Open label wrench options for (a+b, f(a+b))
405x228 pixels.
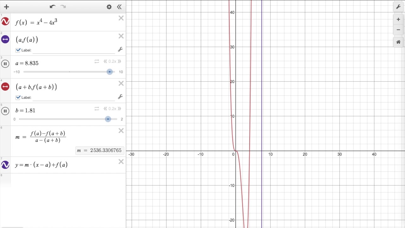[x=120, y=97]
